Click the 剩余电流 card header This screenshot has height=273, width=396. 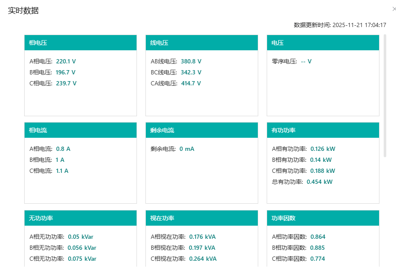point(202,130)
